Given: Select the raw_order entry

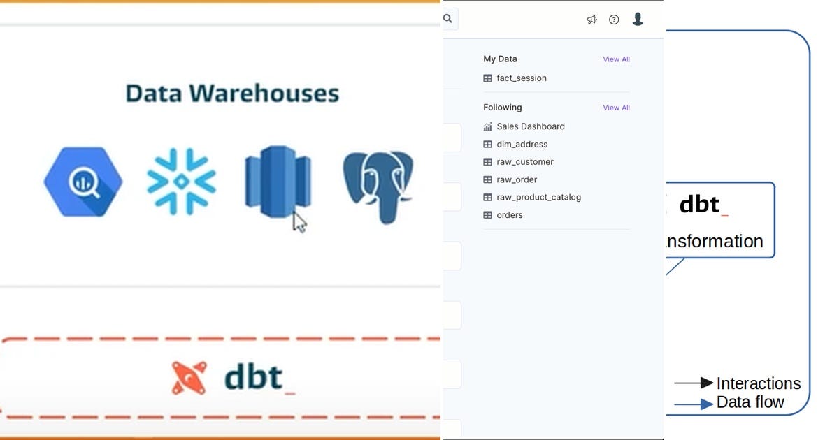Looking at the screenshot, I should [x=517, y=179].
